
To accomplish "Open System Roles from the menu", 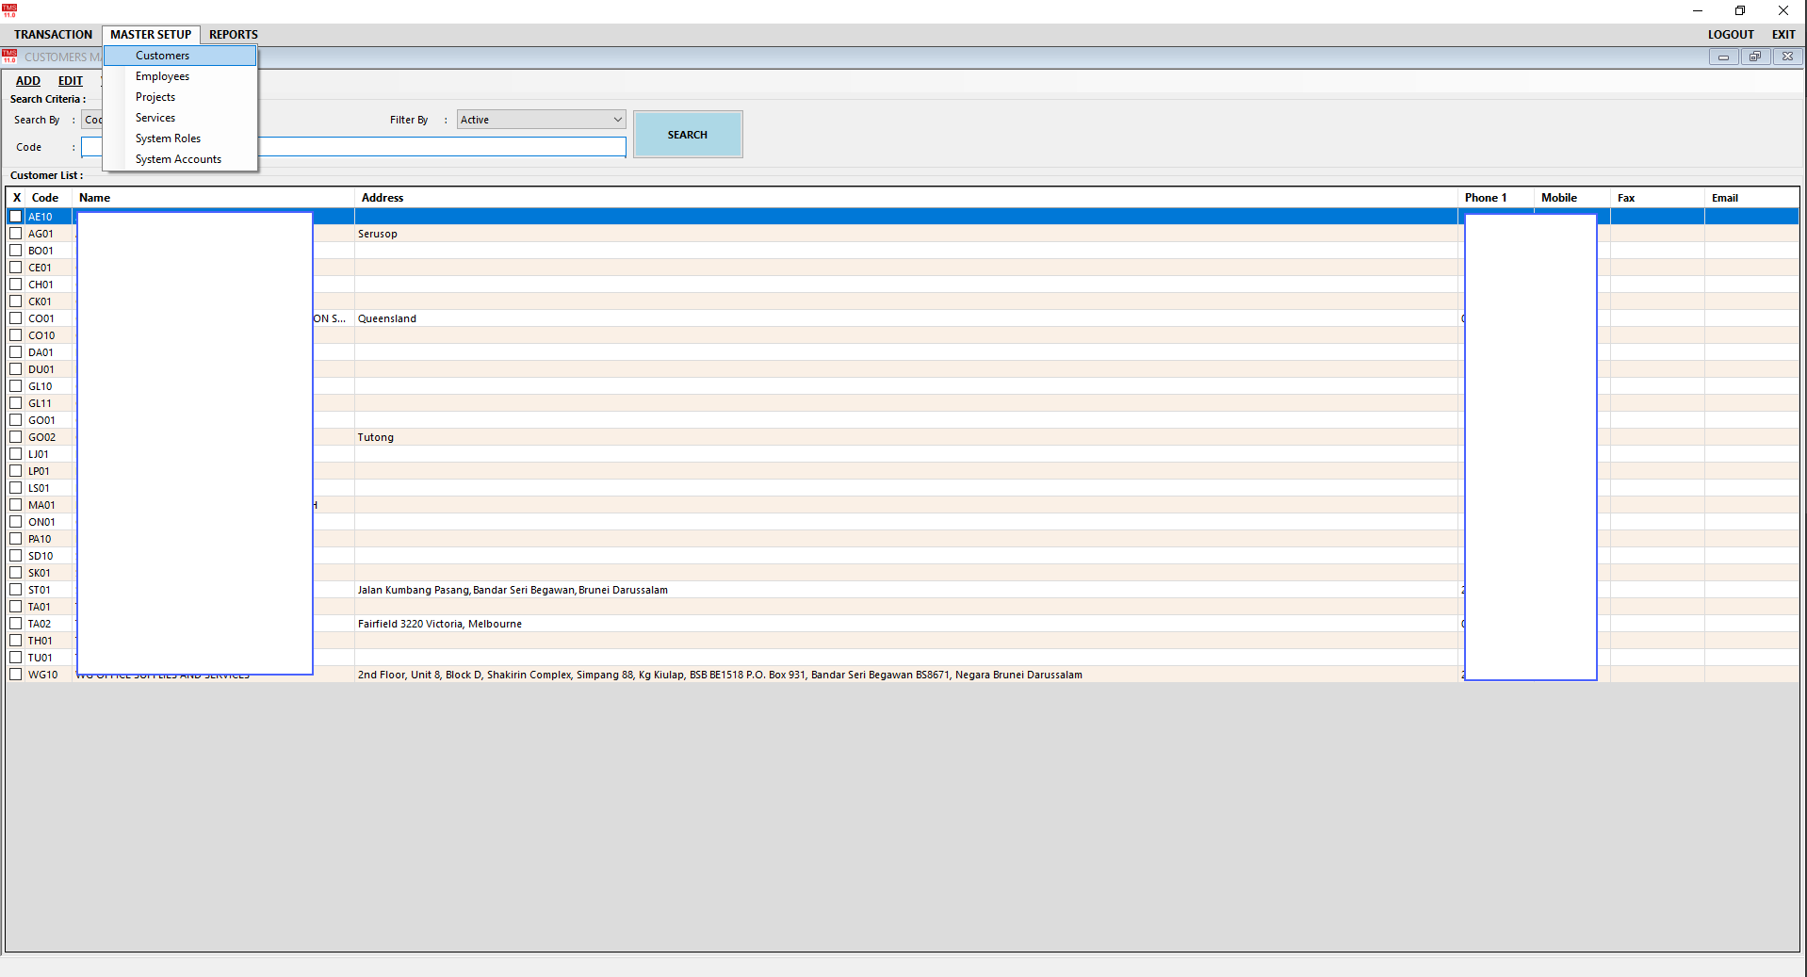I will (180, 138).
